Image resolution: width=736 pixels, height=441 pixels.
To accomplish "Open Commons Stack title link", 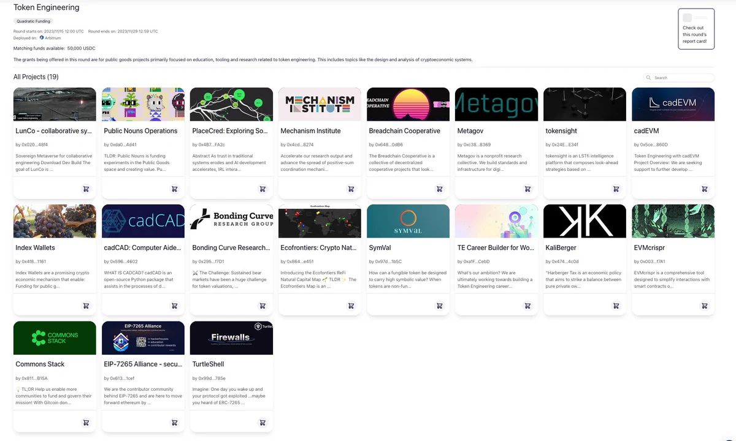I will tap(40, 364).
